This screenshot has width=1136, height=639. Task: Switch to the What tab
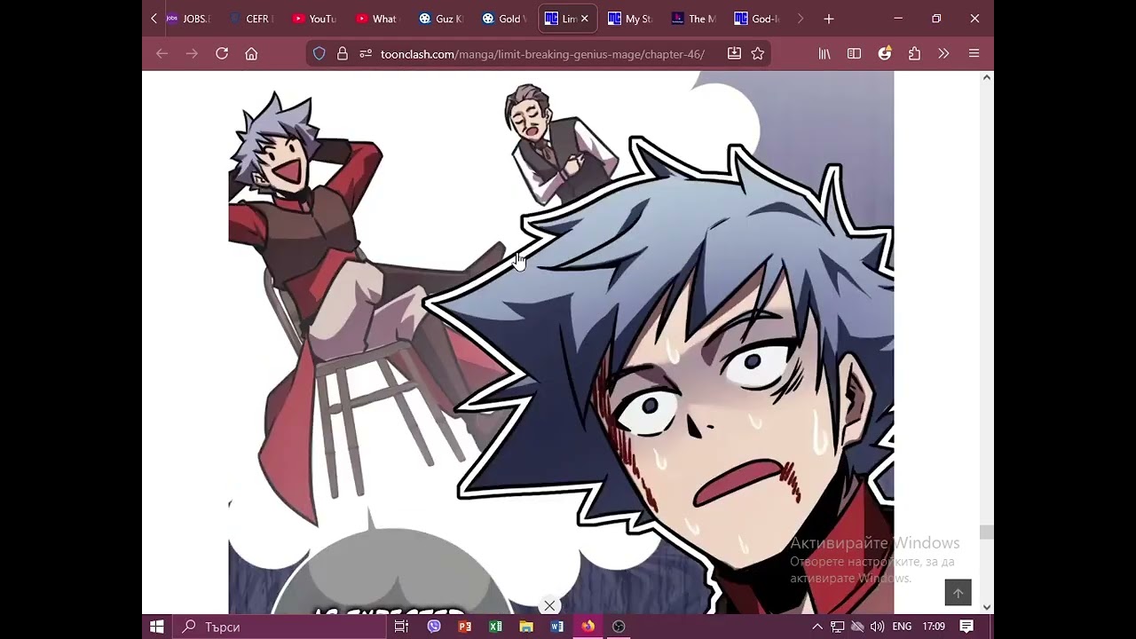377,19
